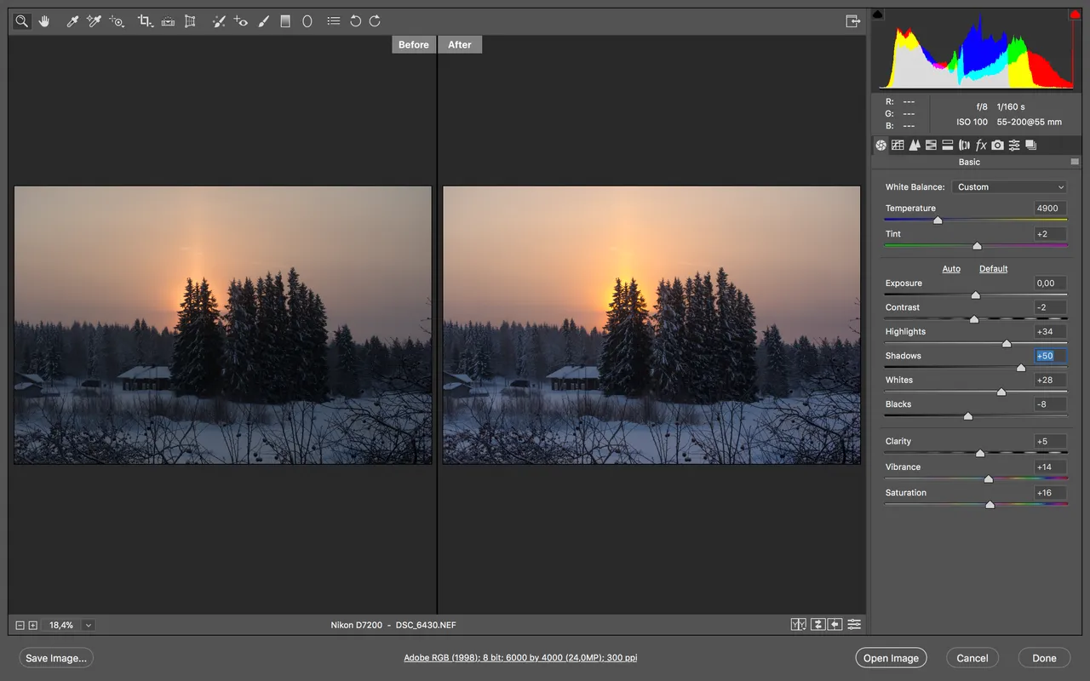Viewport: 1090px width, 681px height.
Task: Click the Cancel button
Action: pyautogui.click(x=972, y=658)
